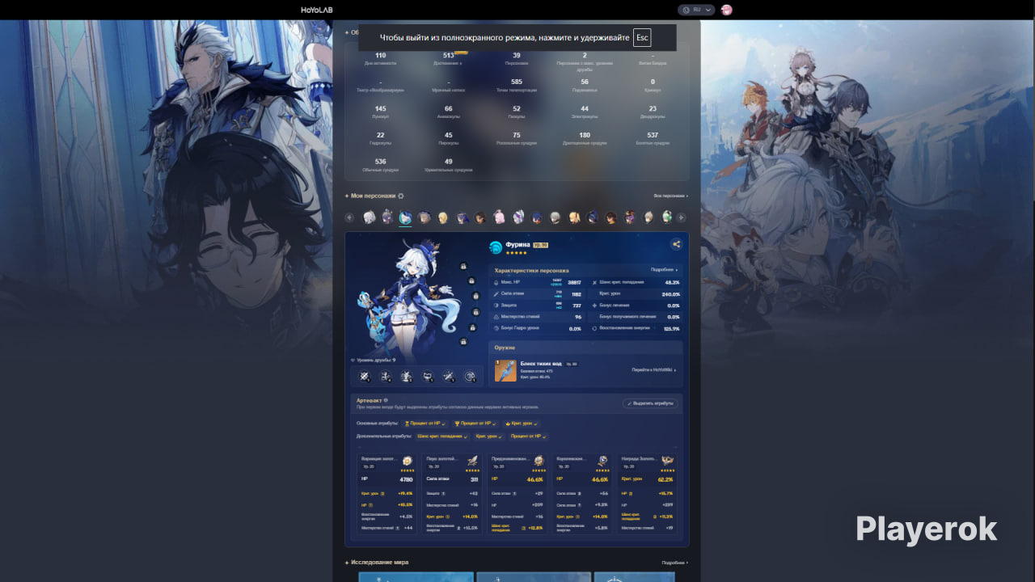Click the circlet artifact icon Награда Золото
Screen dimensions: 1035x582
(x=667, y=461)
